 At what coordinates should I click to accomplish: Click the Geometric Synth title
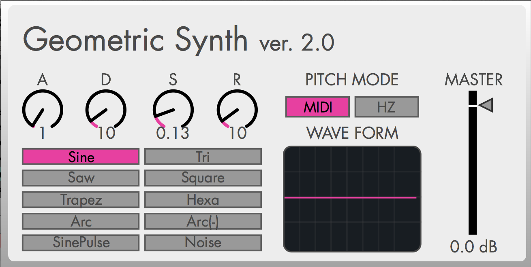tap(136, 40)
